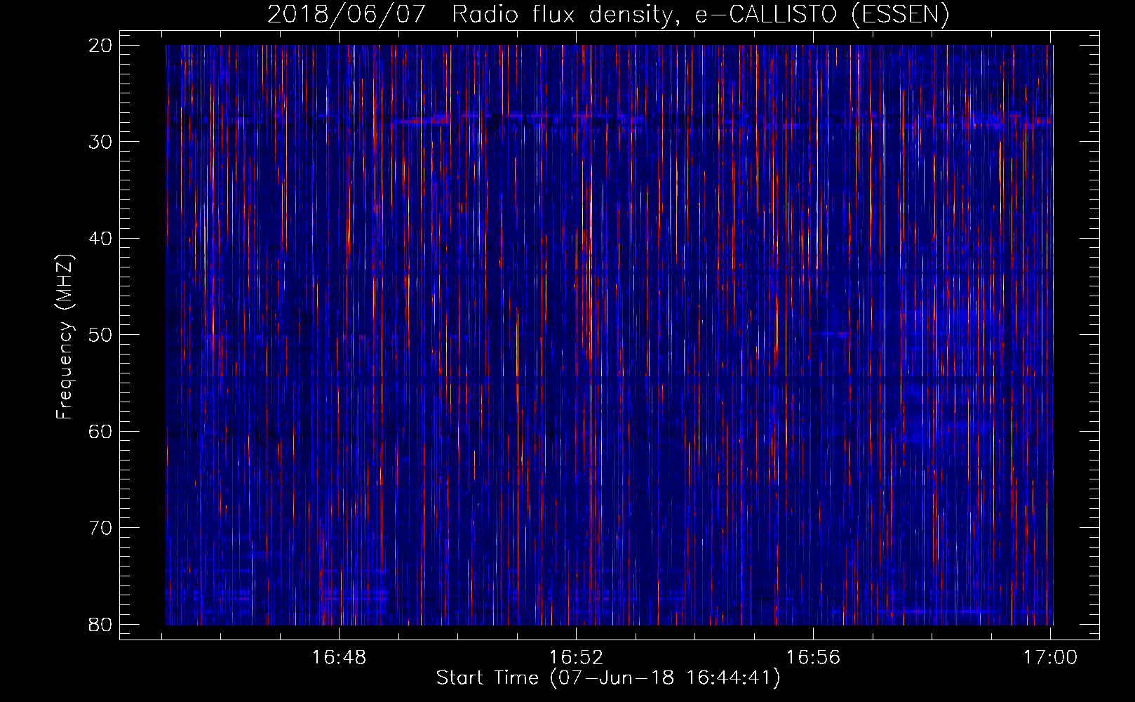Click the 70 frequency tick label
The width and height of the screenshot is (1135, 702).
click(101, 528)
